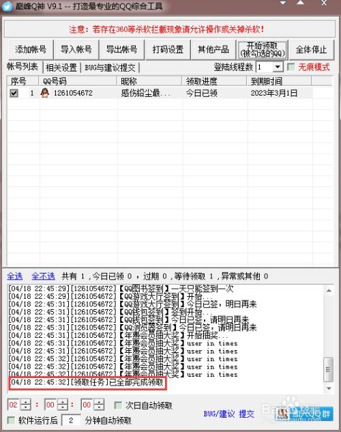Sort by QQ号码 column header

click(78, 81)
